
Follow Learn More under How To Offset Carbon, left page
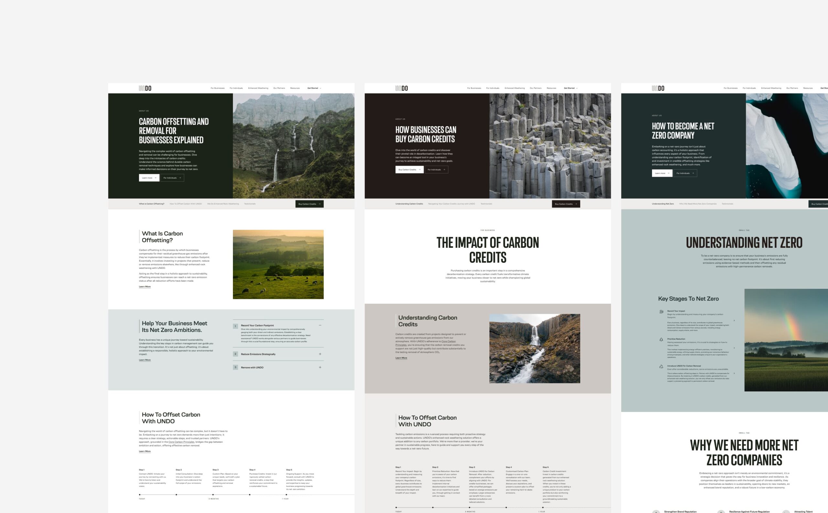[x=145, y=451]
